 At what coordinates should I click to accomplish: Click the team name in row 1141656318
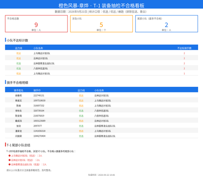pos(103,131)
